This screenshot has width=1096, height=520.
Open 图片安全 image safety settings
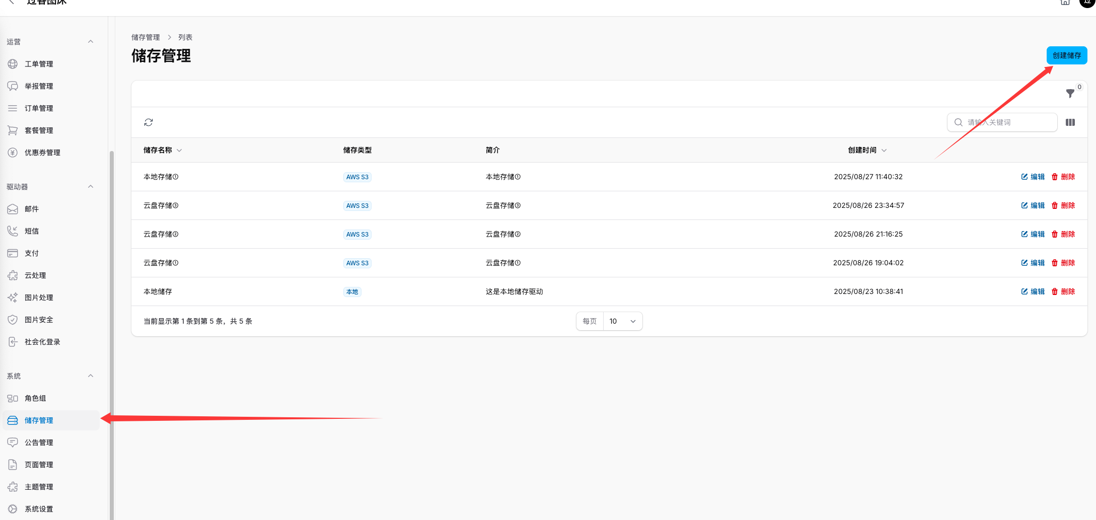tap(38, 319)
